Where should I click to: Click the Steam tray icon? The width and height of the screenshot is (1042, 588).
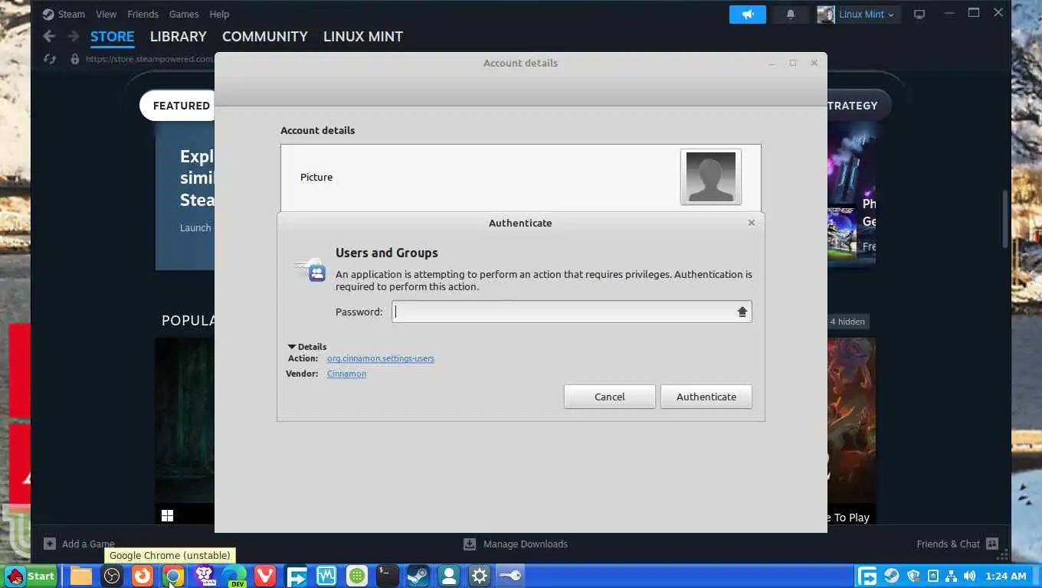(x=892, y=576)
